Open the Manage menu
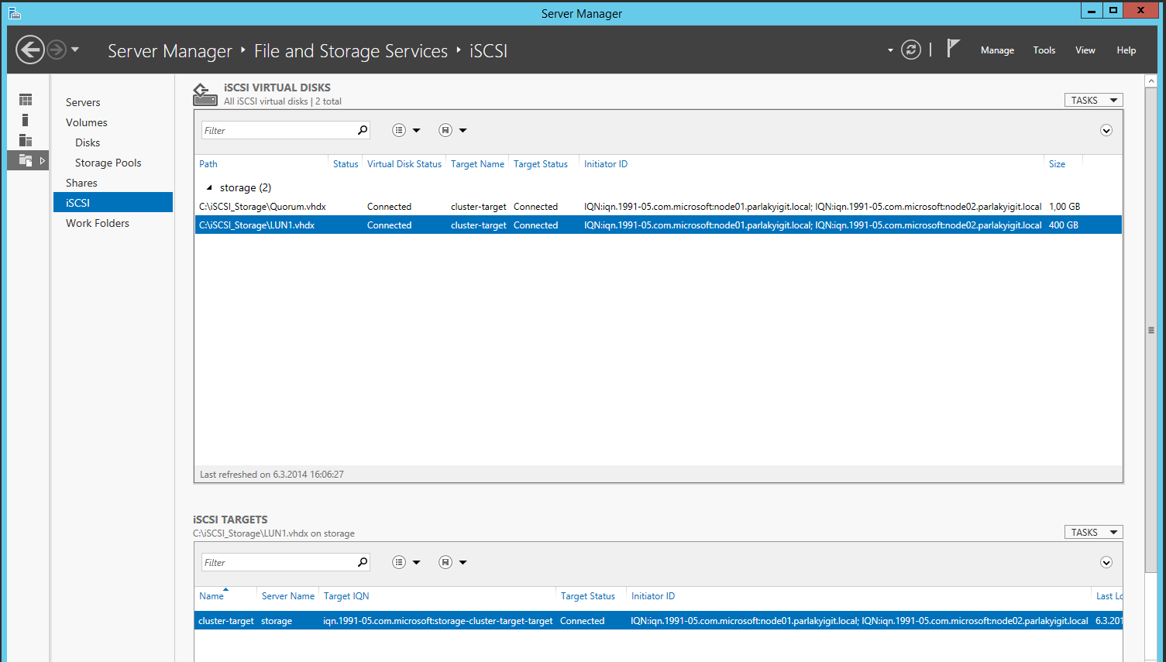 [x=997, y=50]
